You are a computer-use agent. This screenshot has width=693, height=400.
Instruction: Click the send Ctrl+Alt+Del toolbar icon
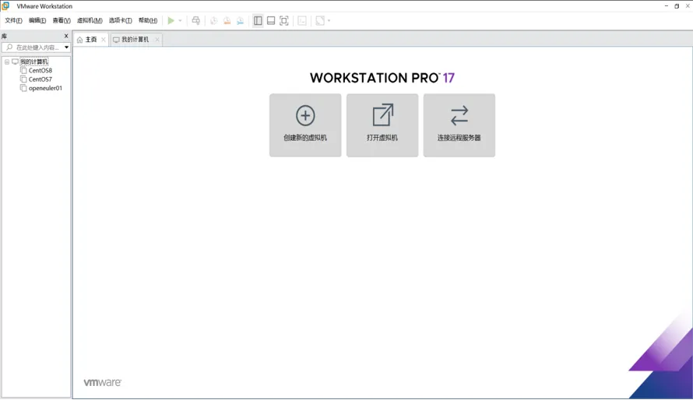coord(195,21)
